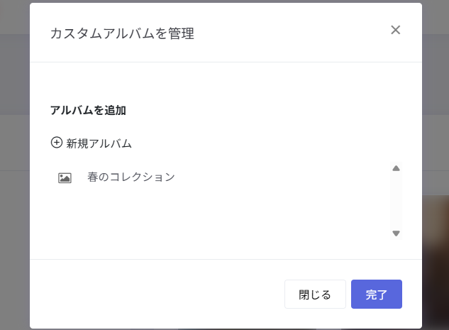Screen dimensions: 449x330
Task: Click the picture icon for 春のコレクション
Action: tap(65, 178)
